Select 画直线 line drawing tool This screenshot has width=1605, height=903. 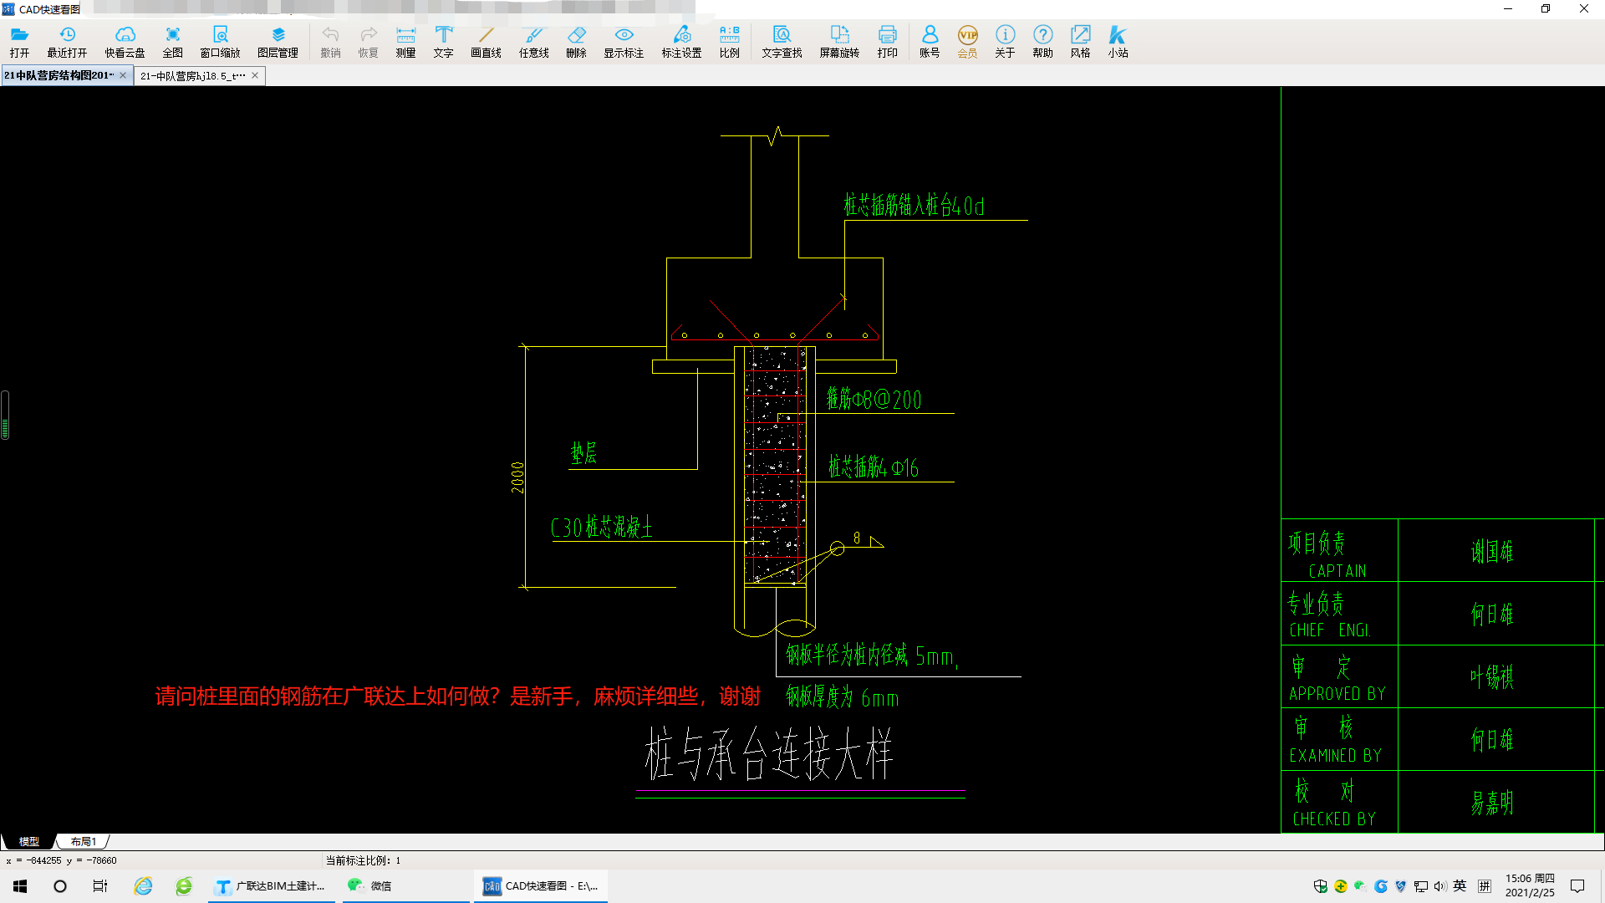click(x=486, y=41)
